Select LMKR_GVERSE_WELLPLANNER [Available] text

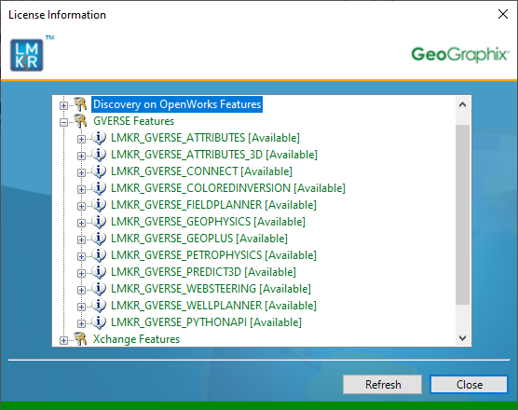click(x=213, y=306)
